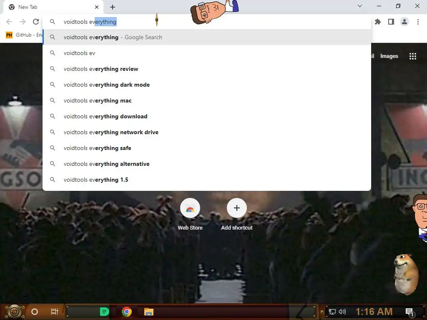Open Task View on the taskbar
The height and width of the screenshot is (320, 427).
click(x=55, y=312)
